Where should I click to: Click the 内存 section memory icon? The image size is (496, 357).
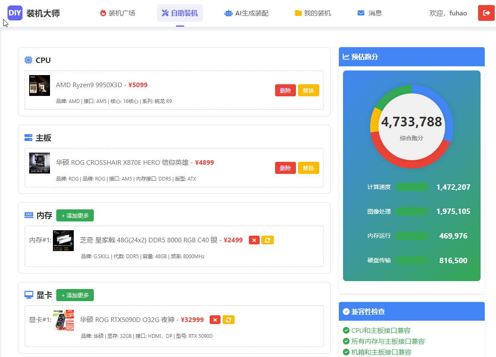point(29,215)
